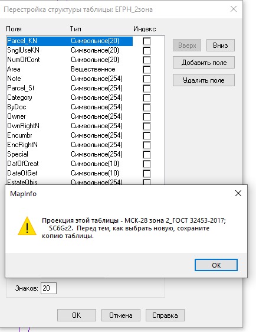256x332 pixels.
Task: Select the SnglUseKN field row
Action: coord(70,50)
